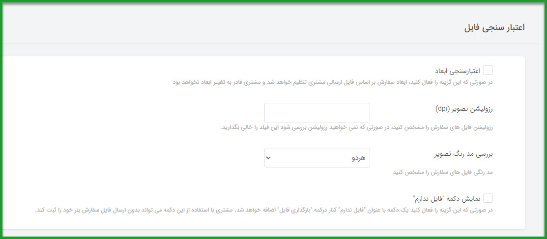
Task: Enable the اعتبارسنجی ابعاد checkbox
Action: pos(488,71)
